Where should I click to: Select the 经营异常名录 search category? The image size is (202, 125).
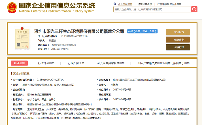tap(145, 4)
